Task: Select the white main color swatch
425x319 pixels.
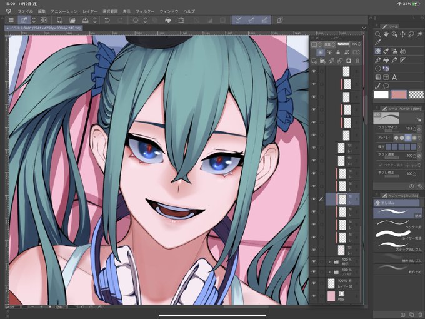Action: pos(381,94)
